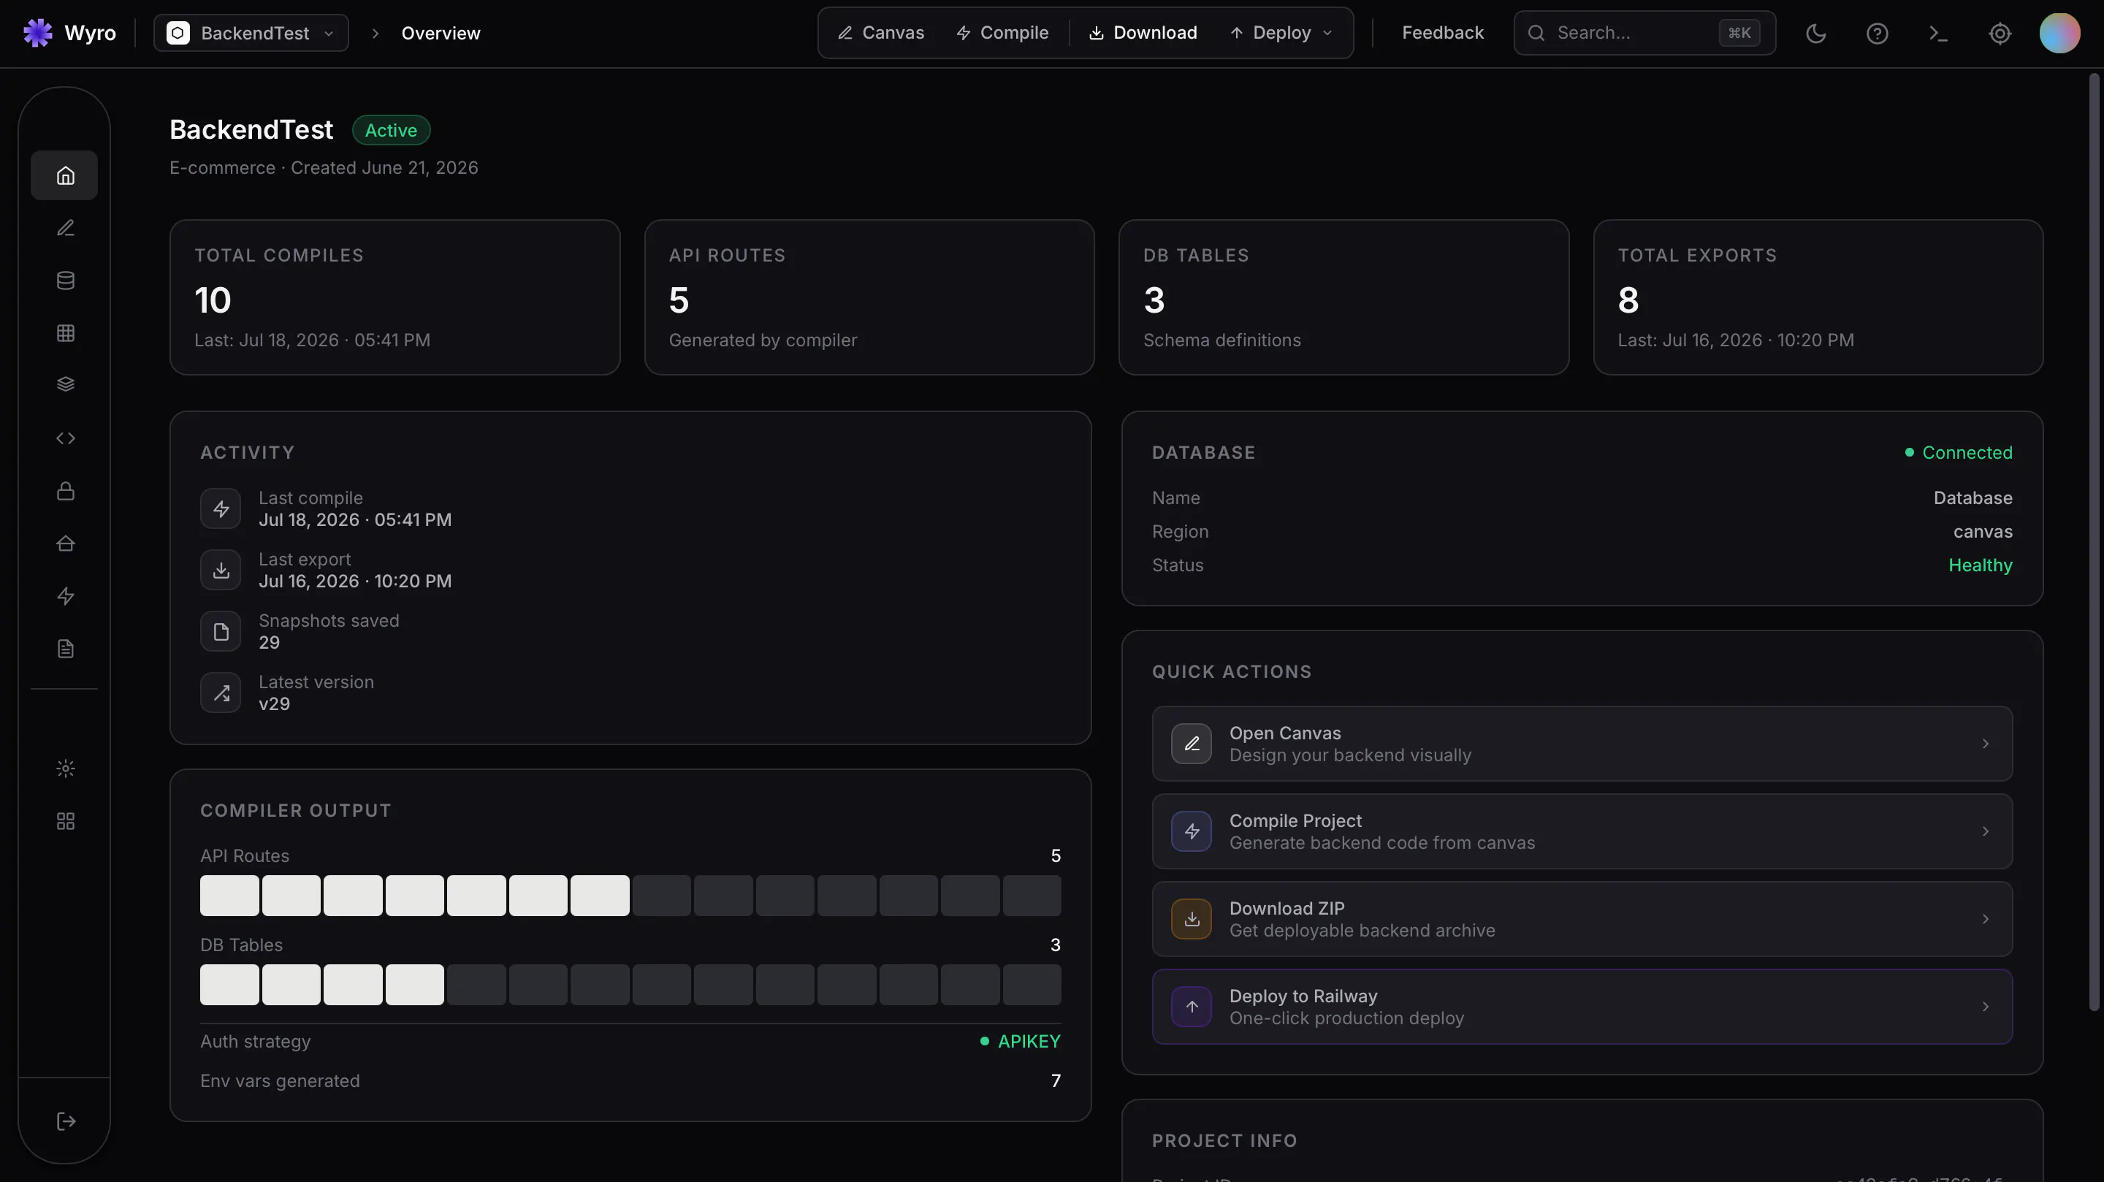Click the DB Tables progress bar
The image size is (2104, 1182).
(630, 984)
